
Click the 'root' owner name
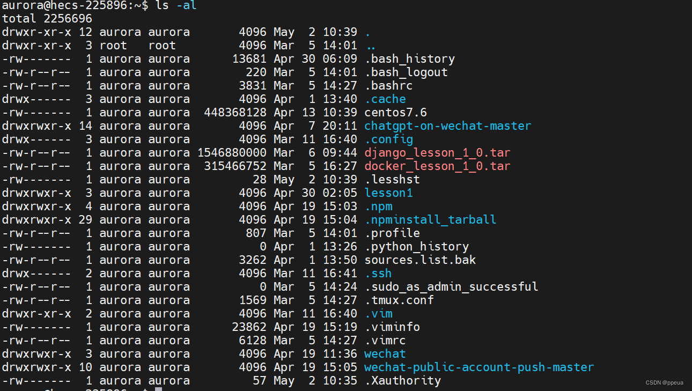click(113, 46)
